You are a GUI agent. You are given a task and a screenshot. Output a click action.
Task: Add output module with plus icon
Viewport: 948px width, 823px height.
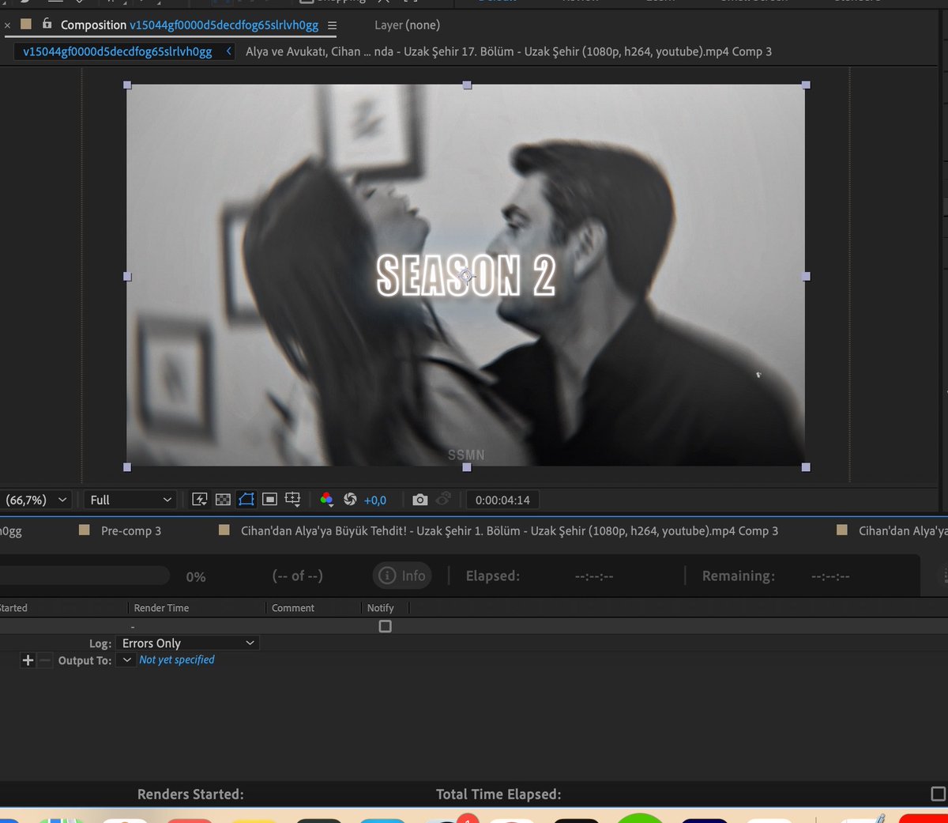28,660
